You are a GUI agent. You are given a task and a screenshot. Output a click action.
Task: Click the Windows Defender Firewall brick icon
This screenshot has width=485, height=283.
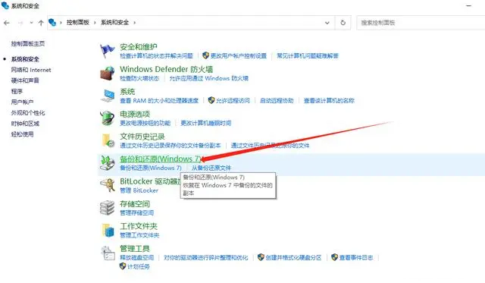point(108,74)
